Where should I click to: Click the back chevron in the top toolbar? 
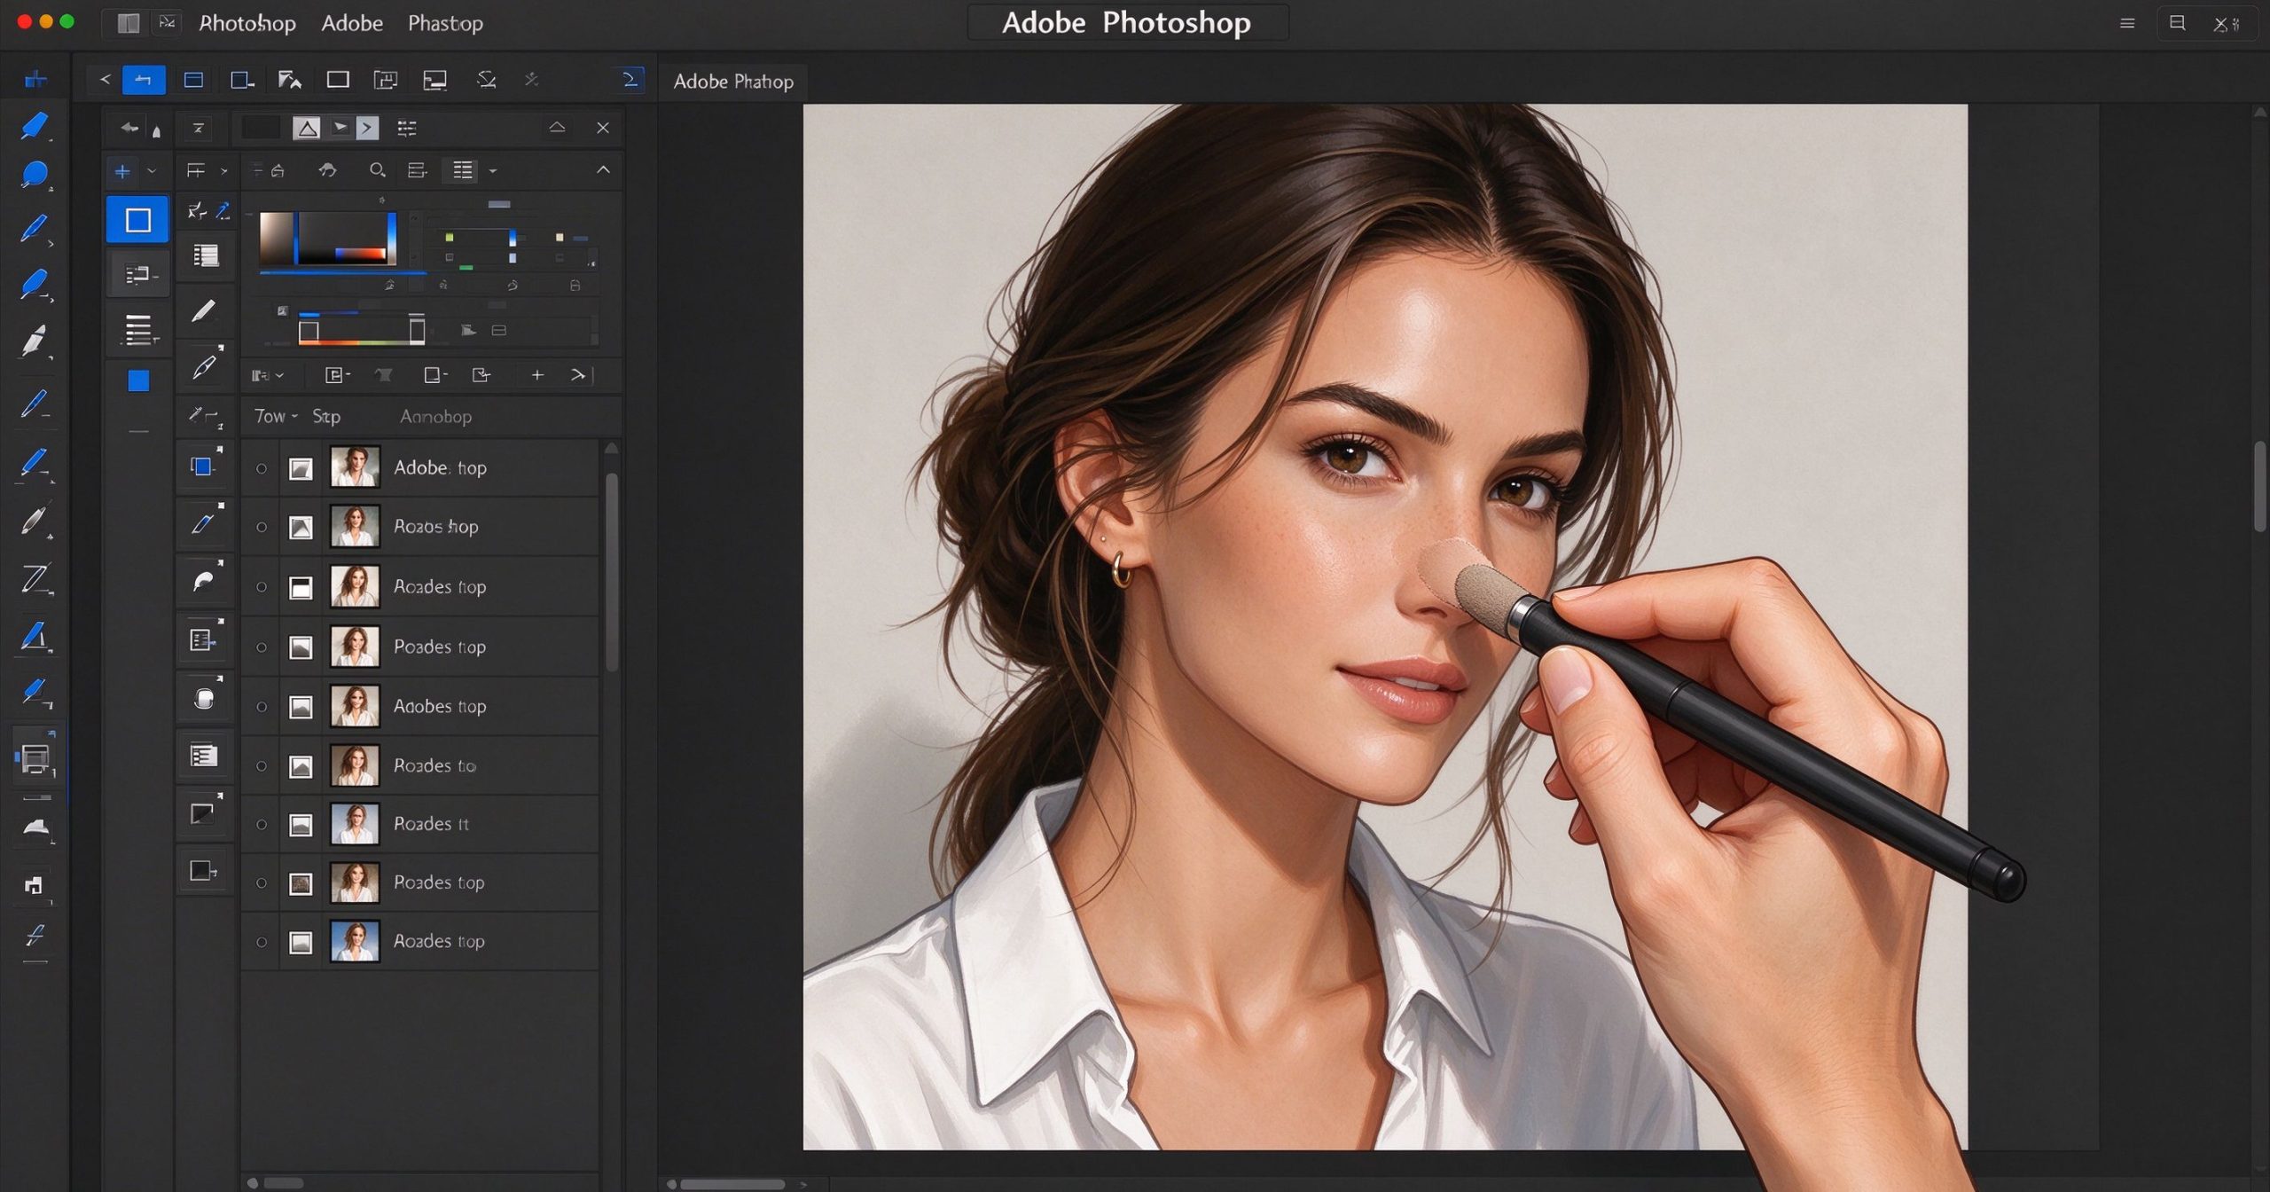(105, 80)
